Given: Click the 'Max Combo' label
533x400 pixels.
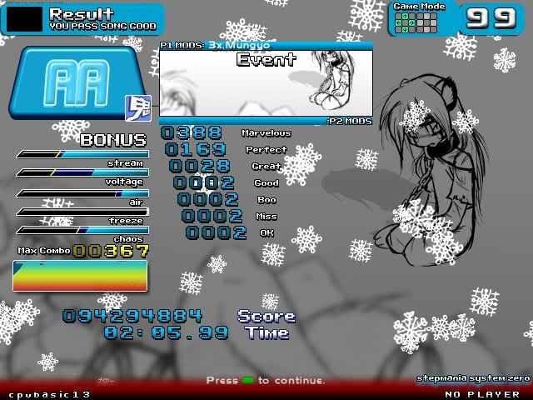Looking at the screenshot, I should coord(44,251).
